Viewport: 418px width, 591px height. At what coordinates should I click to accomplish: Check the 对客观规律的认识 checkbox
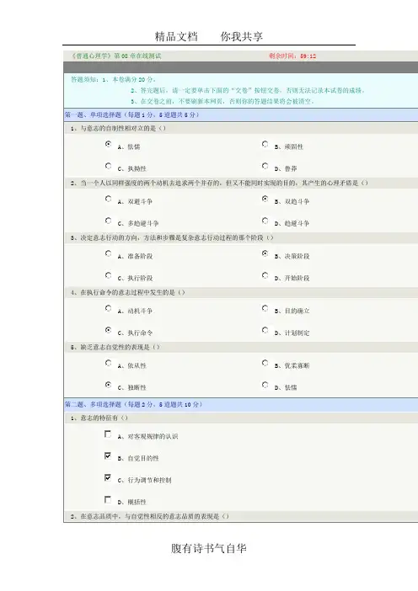[x=108, y=434]
